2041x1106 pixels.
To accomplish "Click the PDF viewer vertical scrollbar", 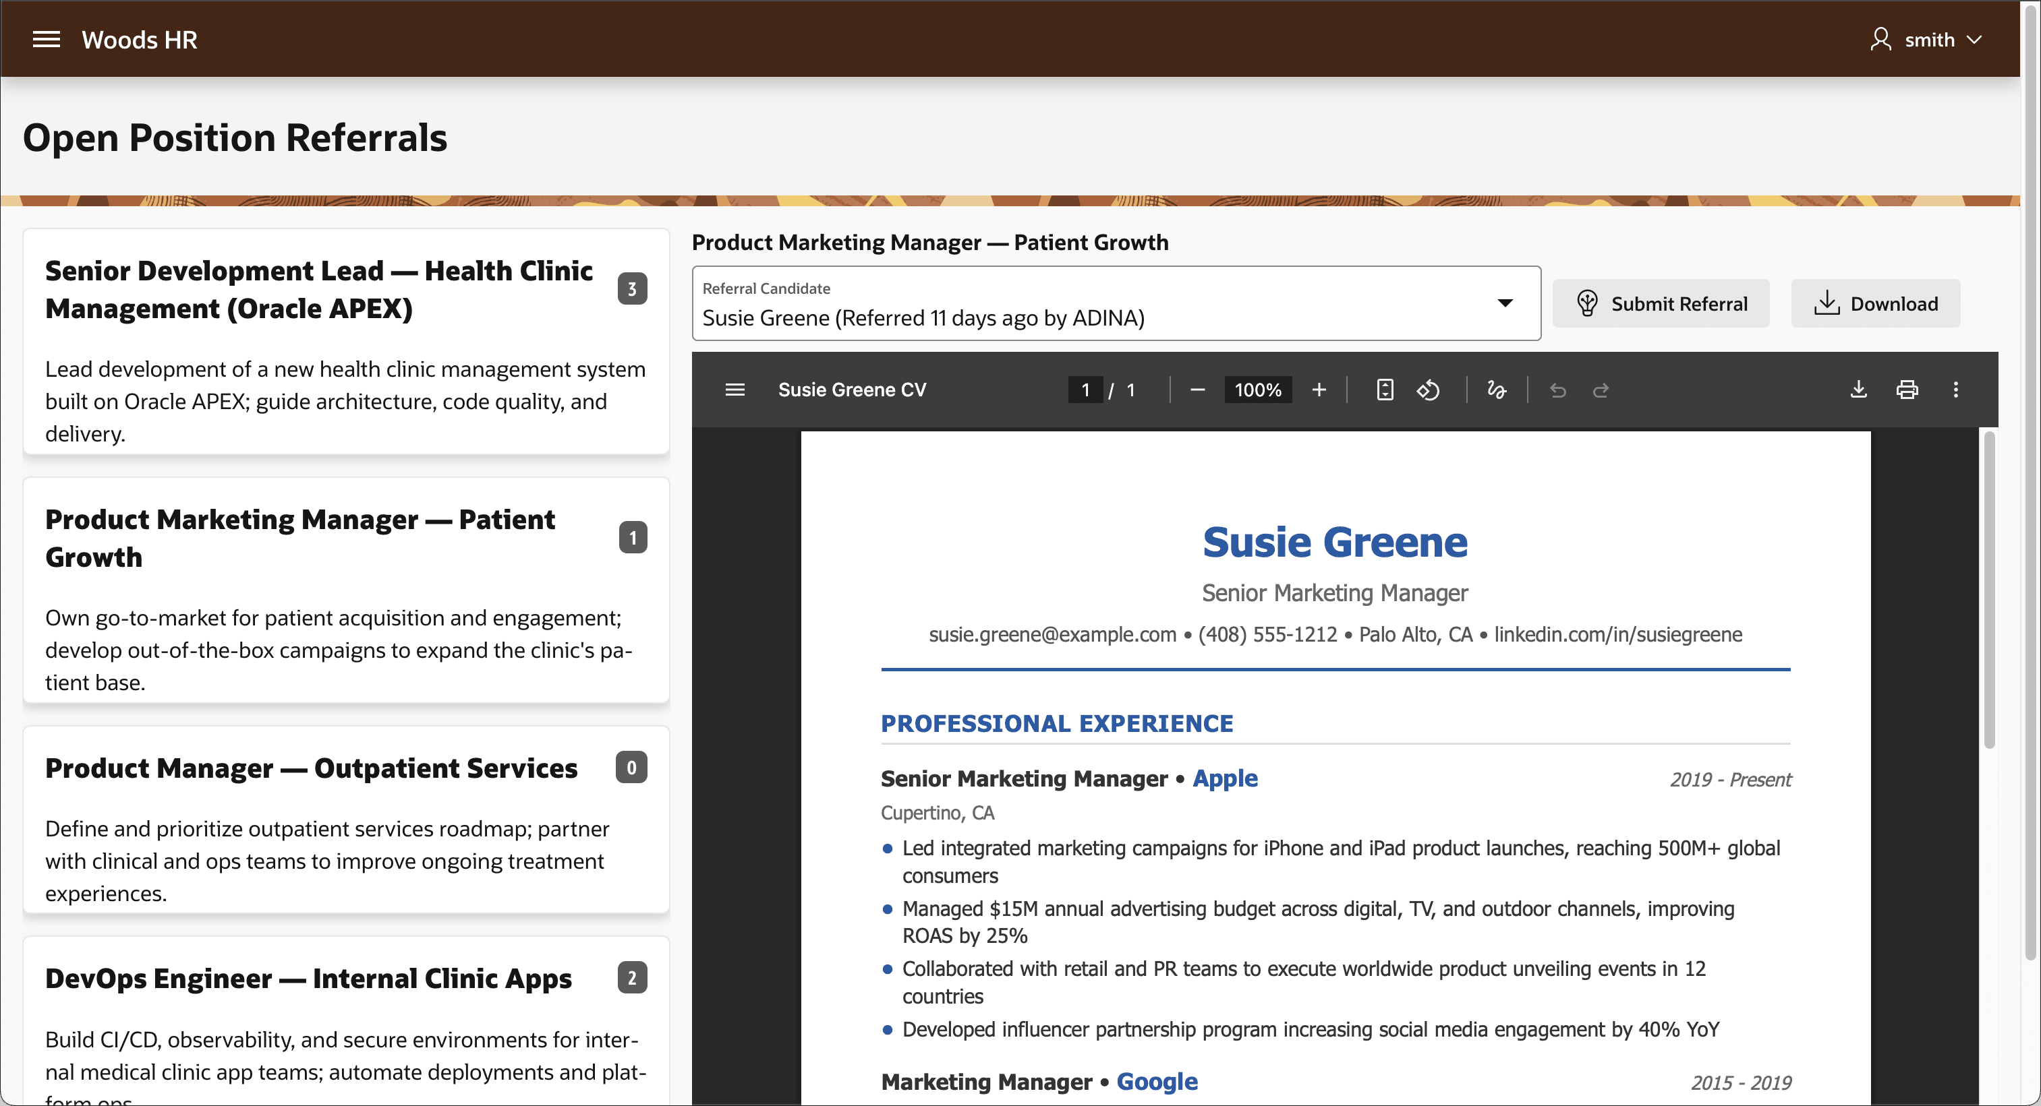I will 1988,590.
